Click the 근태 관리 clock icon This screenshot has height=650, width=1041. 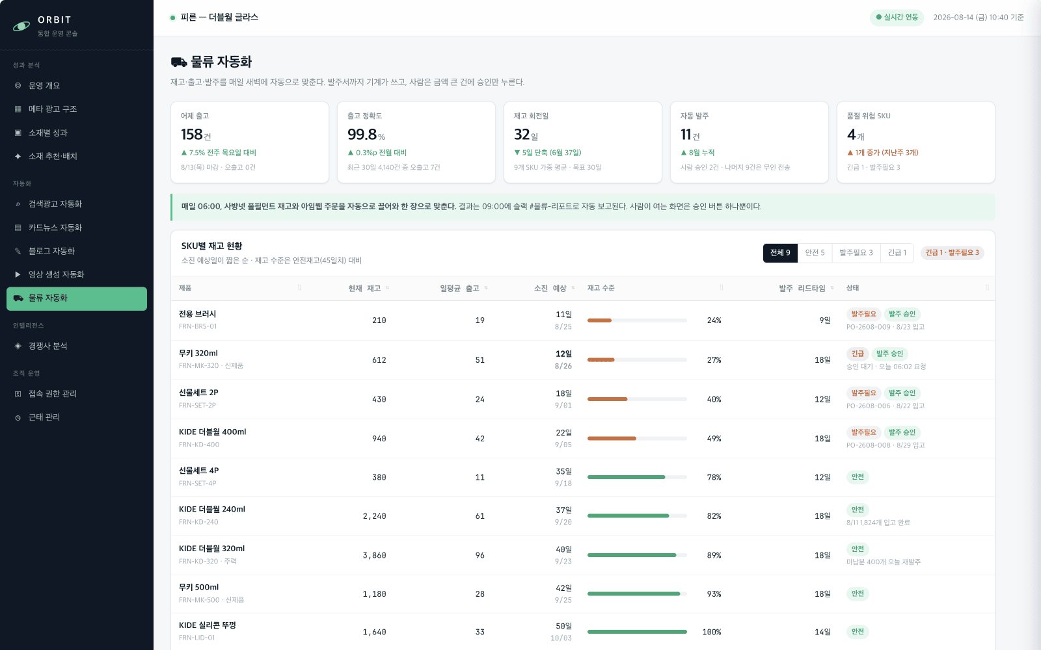coord(18,417)
